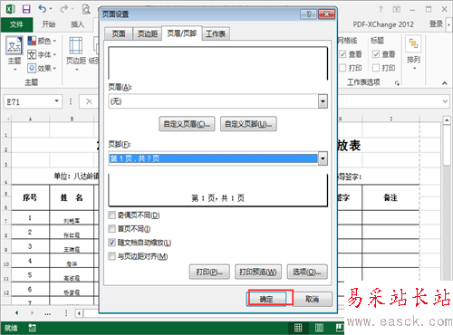Select all cells with corner button
453x335 pixels.
pyautogui.click(x=6, y=119)
